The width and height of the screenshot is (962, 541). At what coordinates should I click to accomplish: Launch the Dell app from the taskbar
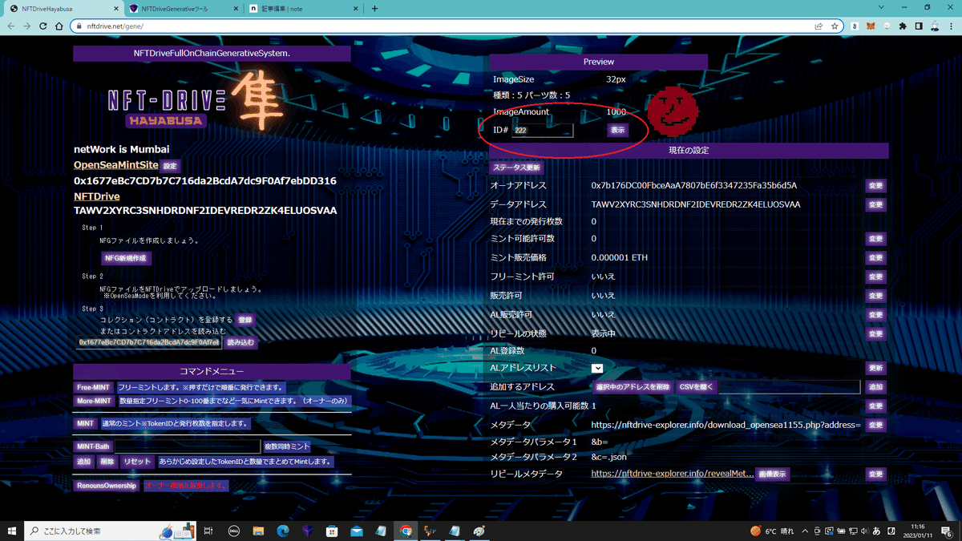(x=232, y=531)
